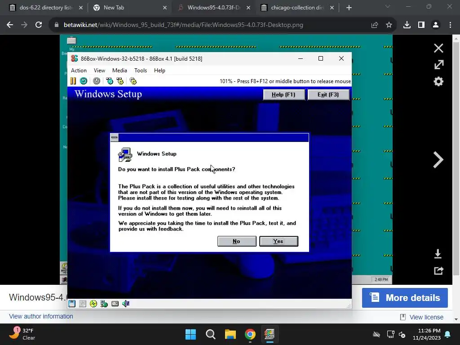Click the sound speaker status bar icon

(x=126, y=304)
